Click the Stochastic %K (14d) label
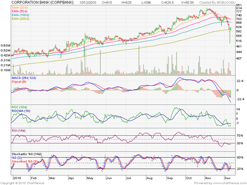The image size is (247, 185). 27,154
